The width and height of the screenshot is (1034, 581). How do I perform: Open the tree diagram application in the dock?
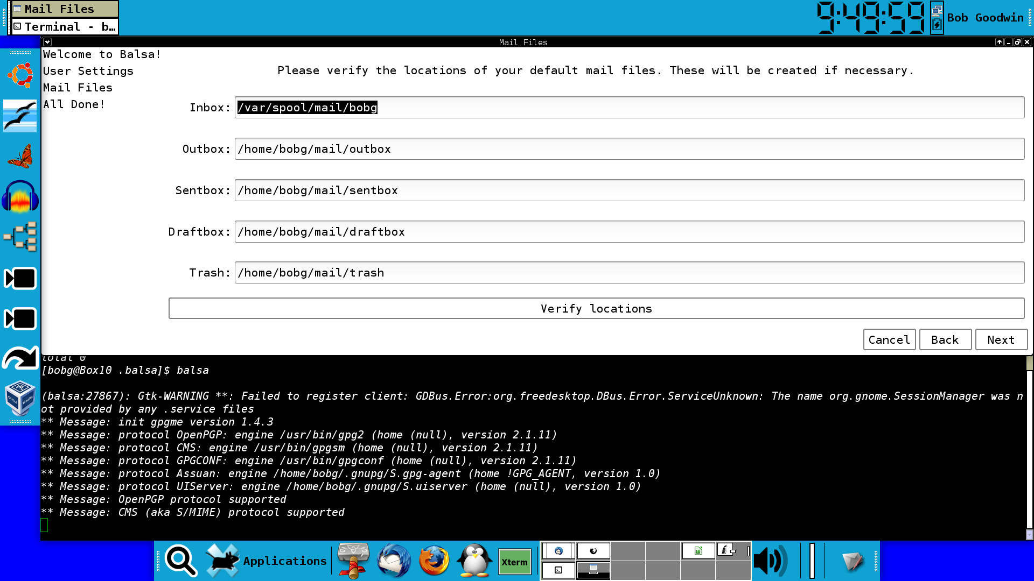20,237
